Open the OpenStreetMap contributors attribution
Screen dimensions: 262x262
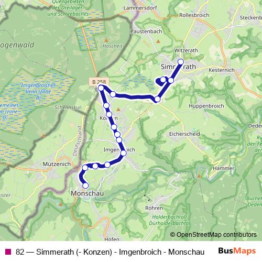click(213, 235)
